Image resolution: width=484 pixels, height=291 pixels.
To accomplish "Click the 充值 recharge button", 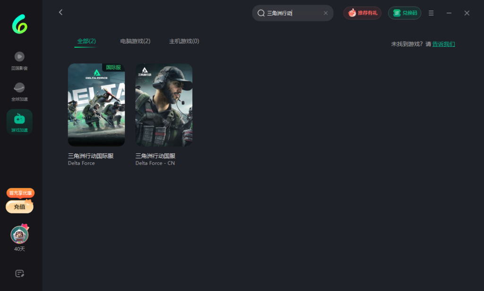I will coord(19,207).
